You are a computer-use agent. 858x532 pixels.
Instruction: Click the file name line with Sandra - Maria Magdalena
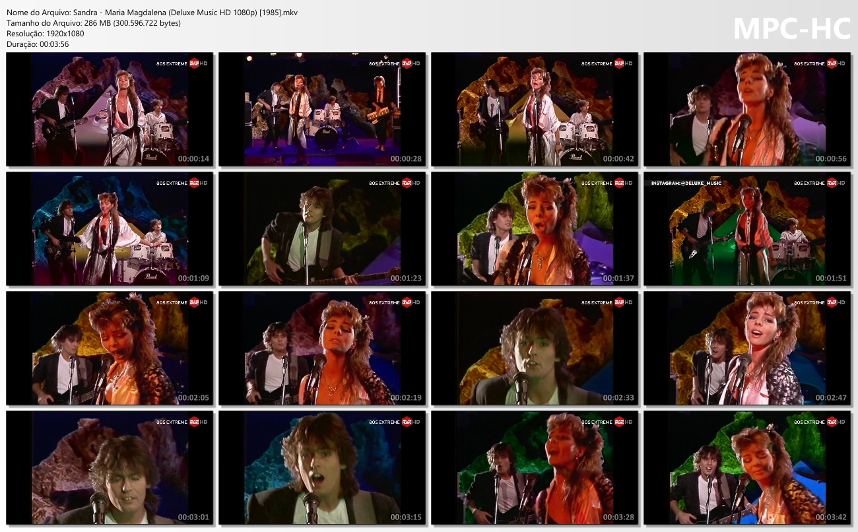coord(152,13)
